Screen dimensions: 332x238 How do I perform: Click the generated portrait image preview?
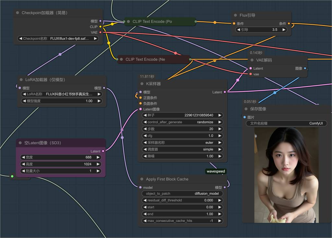(x=286, y=175)
